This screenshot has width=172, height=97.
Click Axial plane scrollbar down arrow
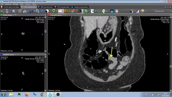(45, 51)
